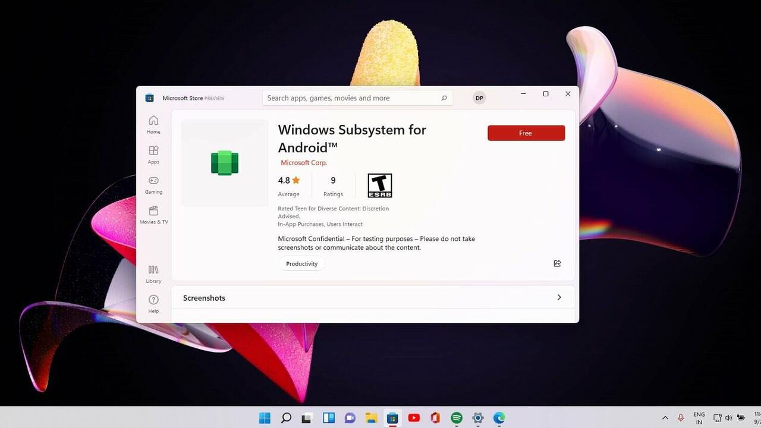Open the DP account profile
761x428 pixels.
[x=479, y=97]
